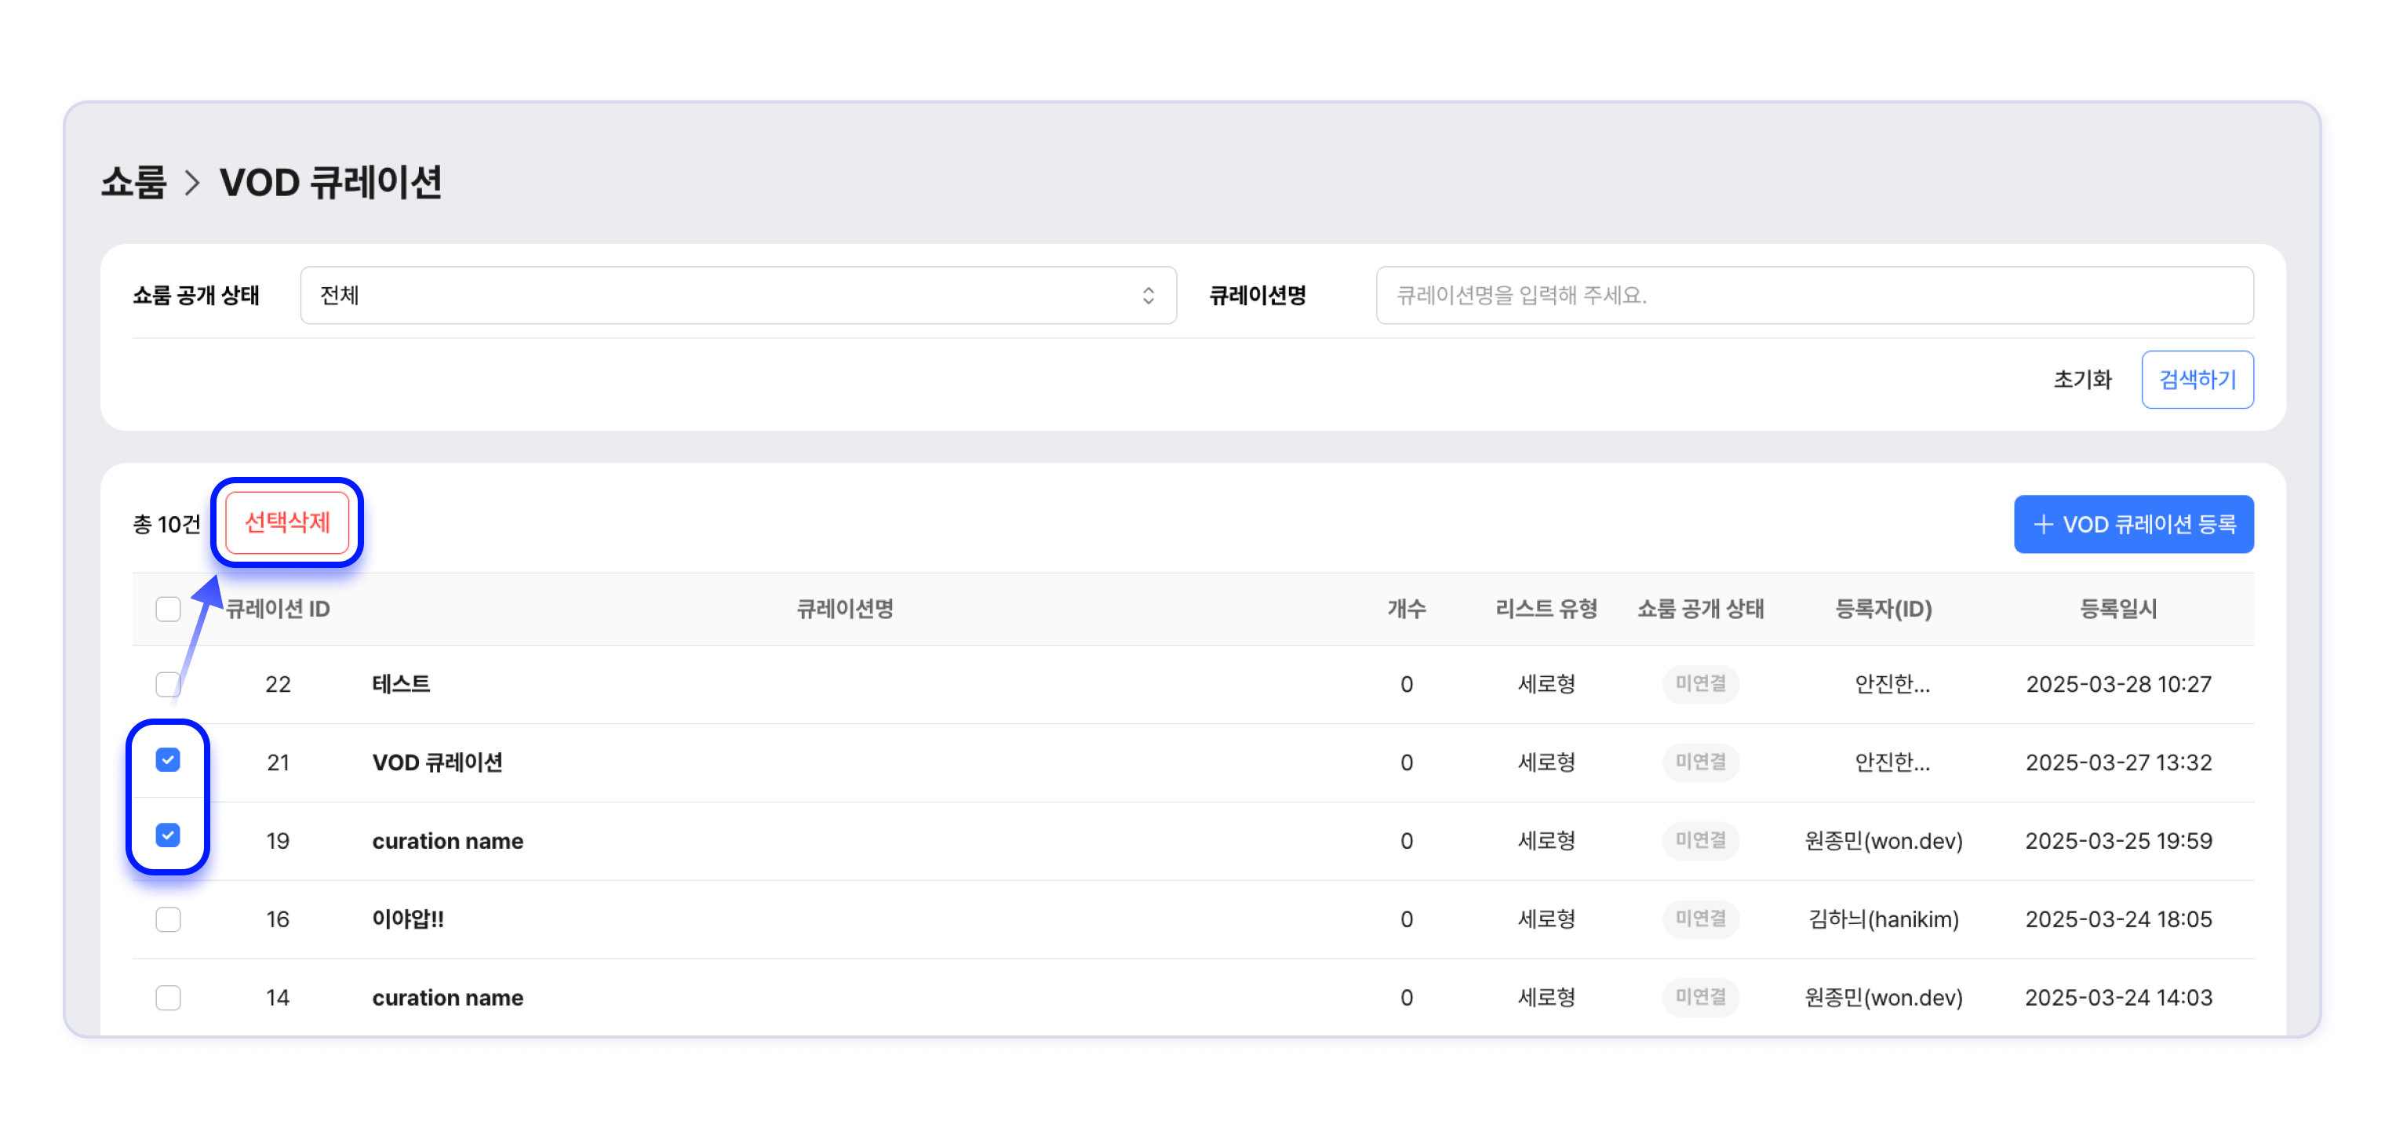Check the checkbox for curation ID 22
Screen dimensions: 2385x1139
[169, 684]
